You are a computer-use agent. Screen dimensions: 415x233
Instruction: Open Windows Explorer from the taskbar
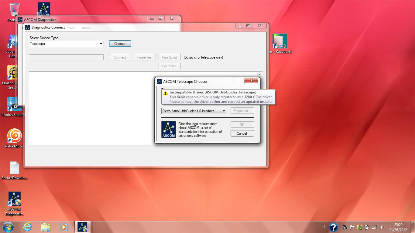[46, 227]
